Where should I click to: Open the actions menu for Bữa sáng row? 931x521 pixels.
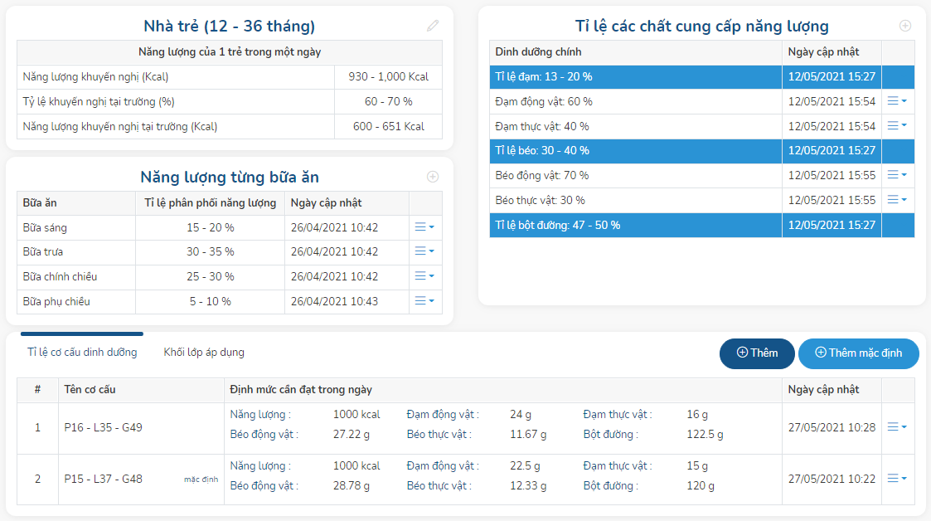[x=424, y=226]
